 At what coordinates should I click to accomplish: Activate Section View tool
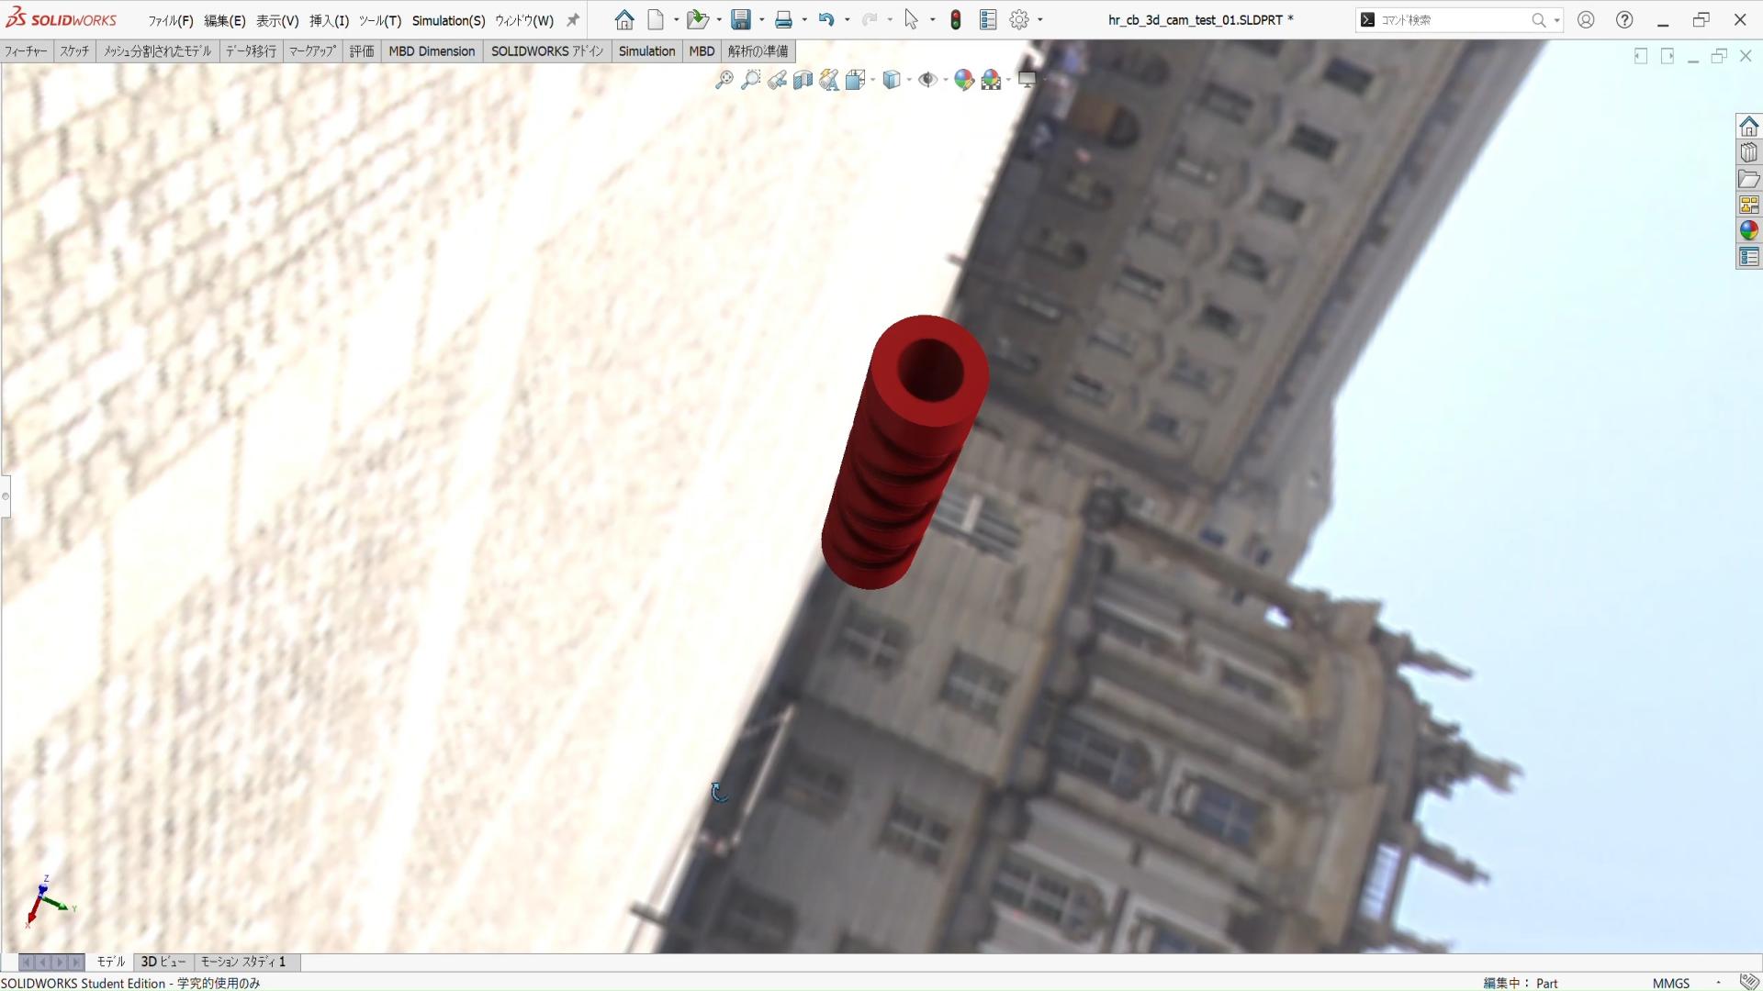tap(803, 80)
